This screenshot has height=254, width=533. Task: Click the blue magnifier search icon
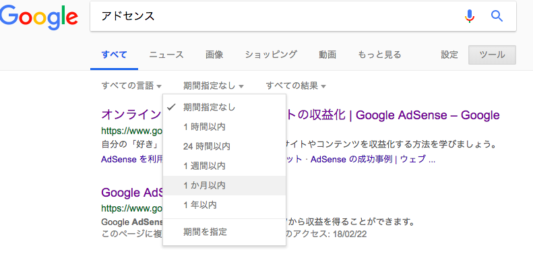pos(497,16)
